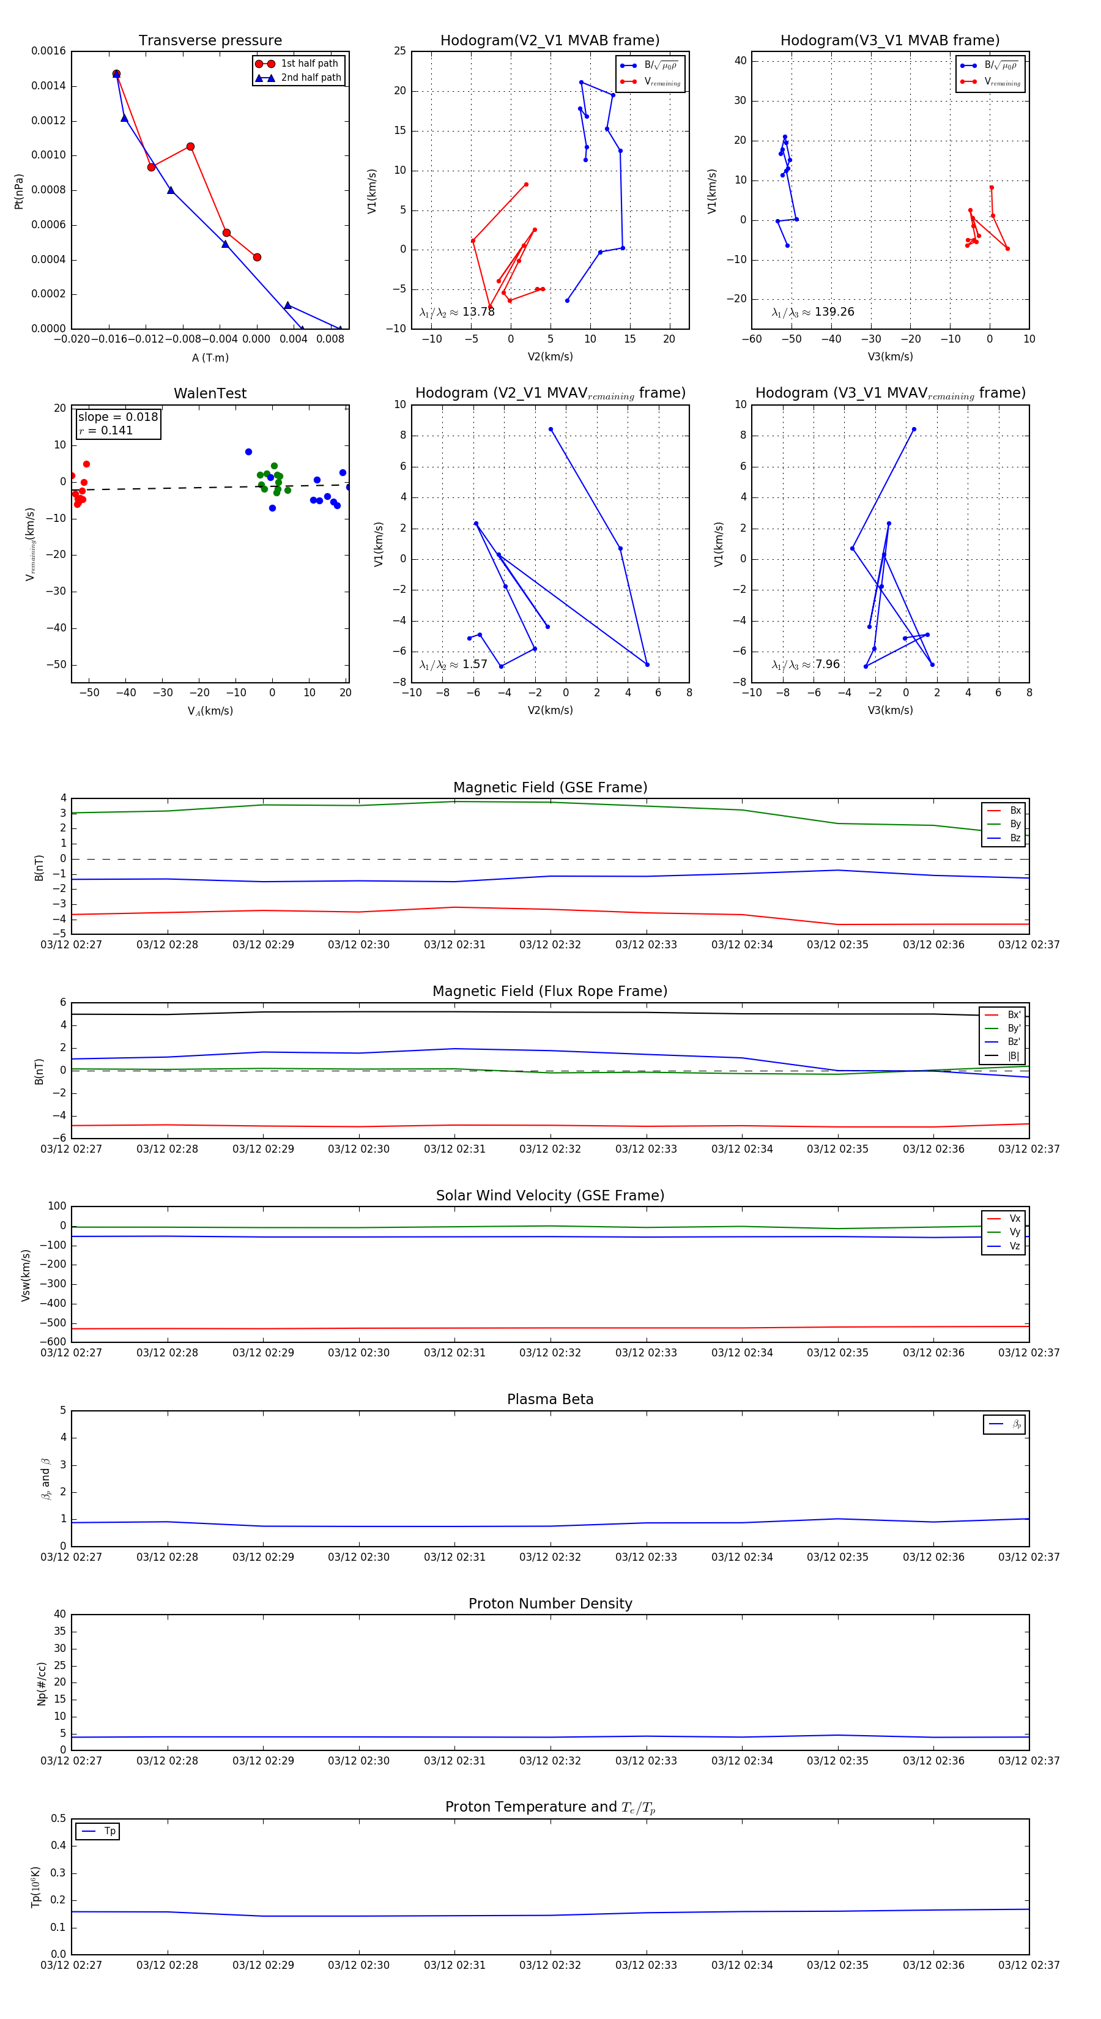
Task: Click the "Hodogram(V2_V1 MVAB frame)" title
Action: [550, 41]
